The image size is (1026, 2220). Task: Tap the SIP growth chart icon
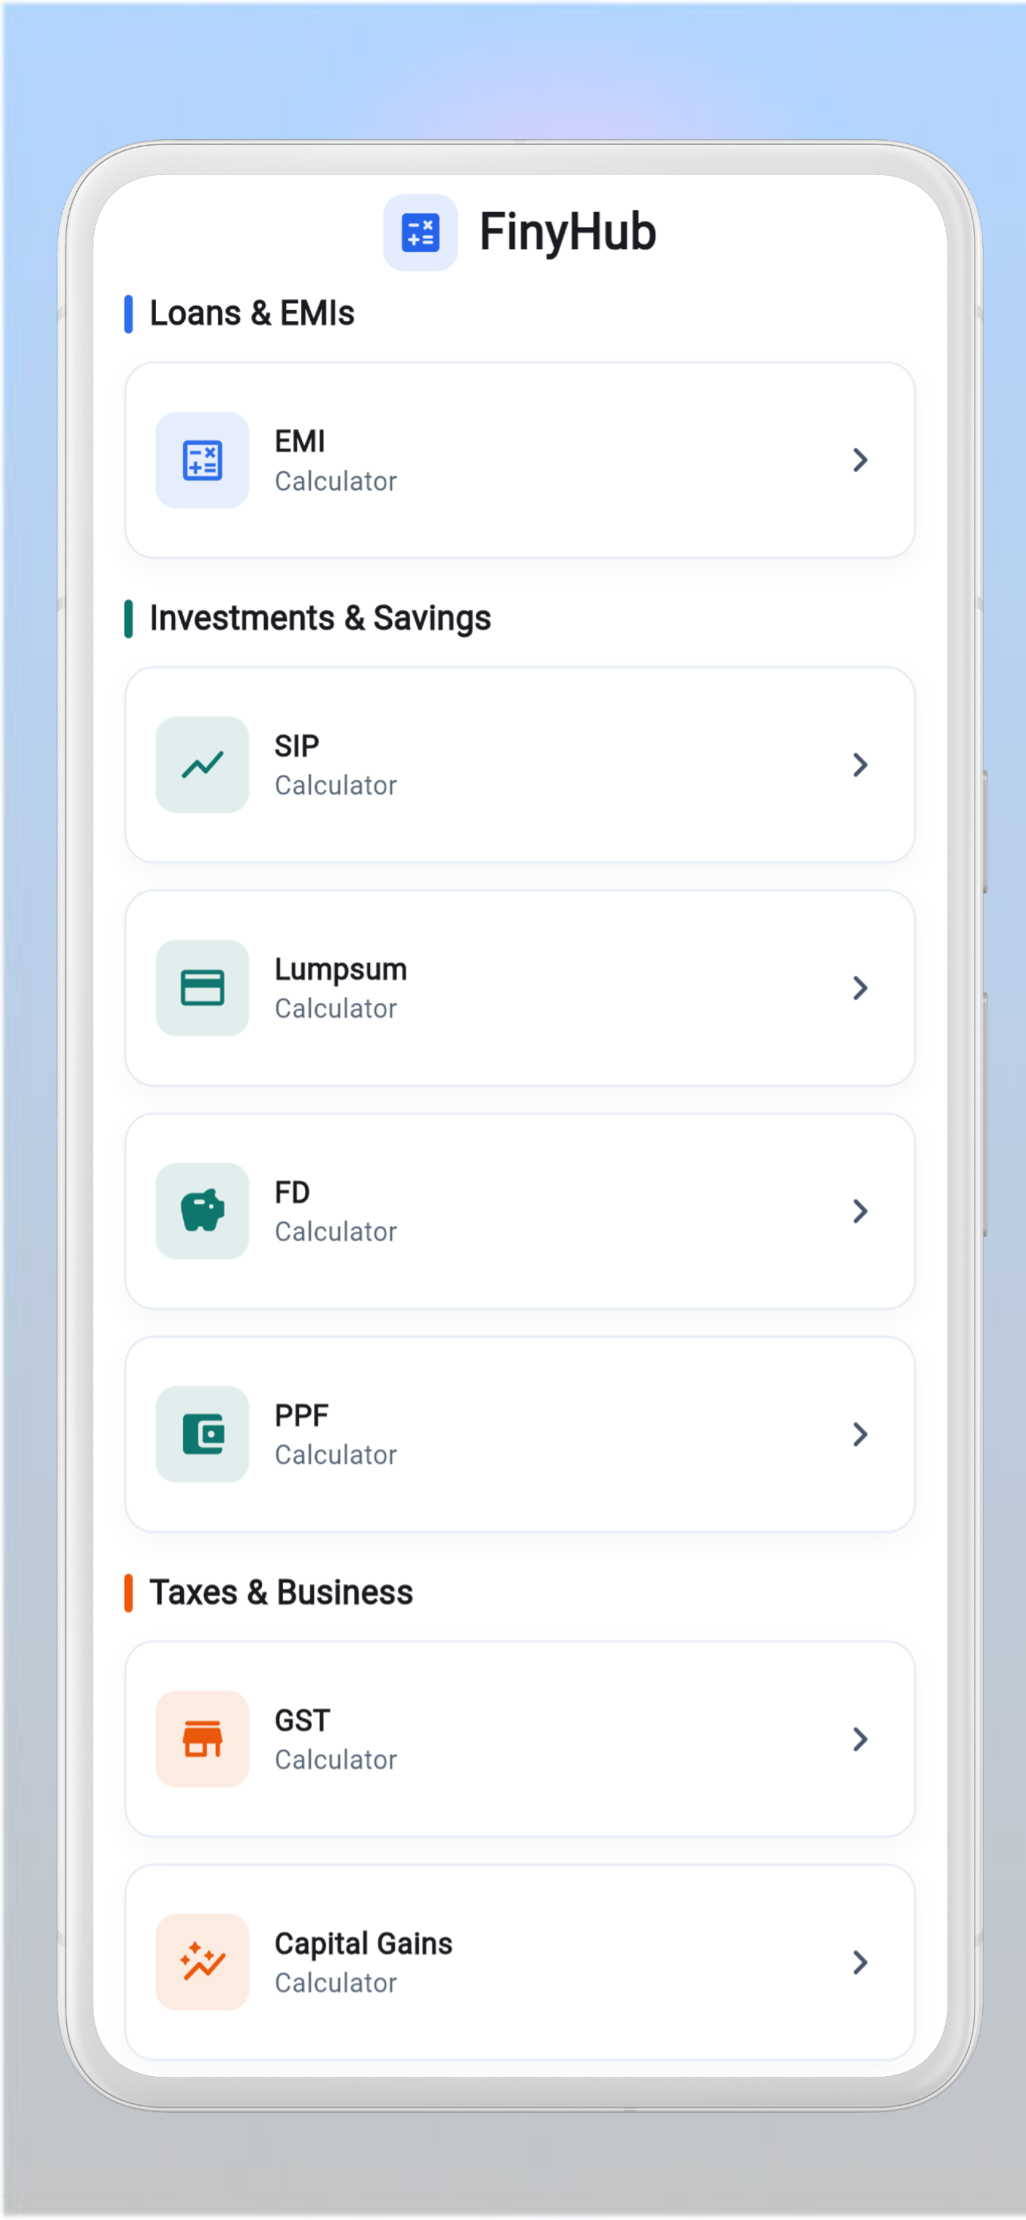pos(201,765)
